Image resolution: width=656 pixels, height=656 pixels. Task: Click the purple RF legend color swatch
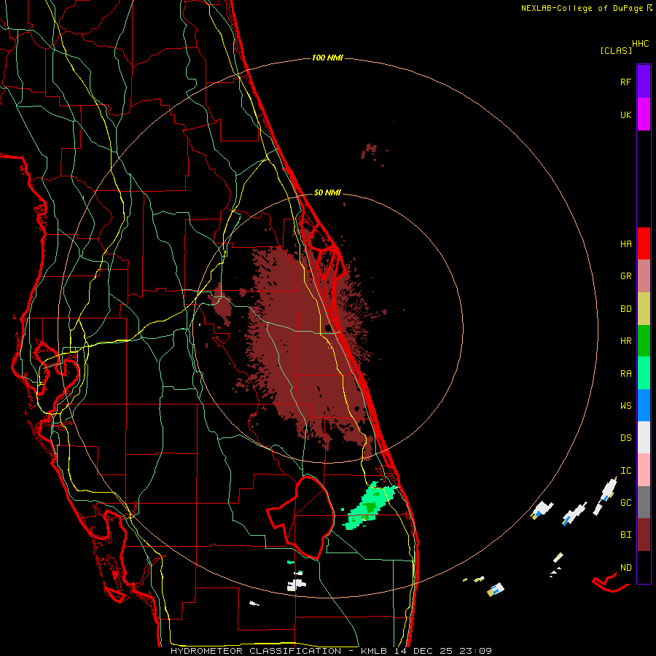point(644,82)
